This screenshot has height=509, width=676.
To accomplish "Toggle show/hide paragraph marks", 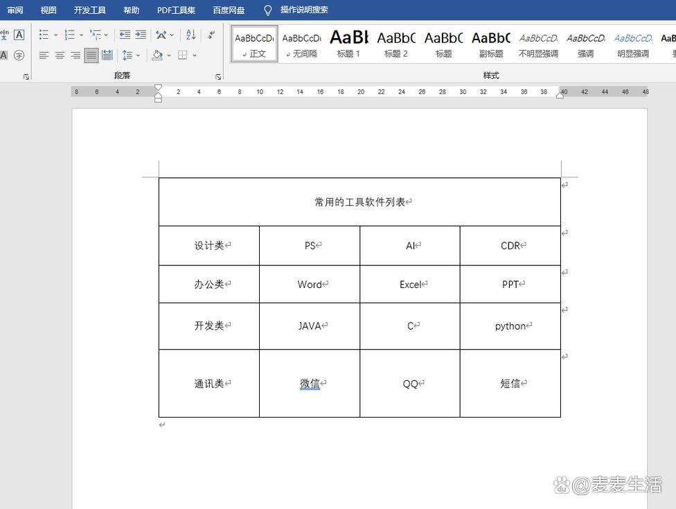I will coord(211,35).
